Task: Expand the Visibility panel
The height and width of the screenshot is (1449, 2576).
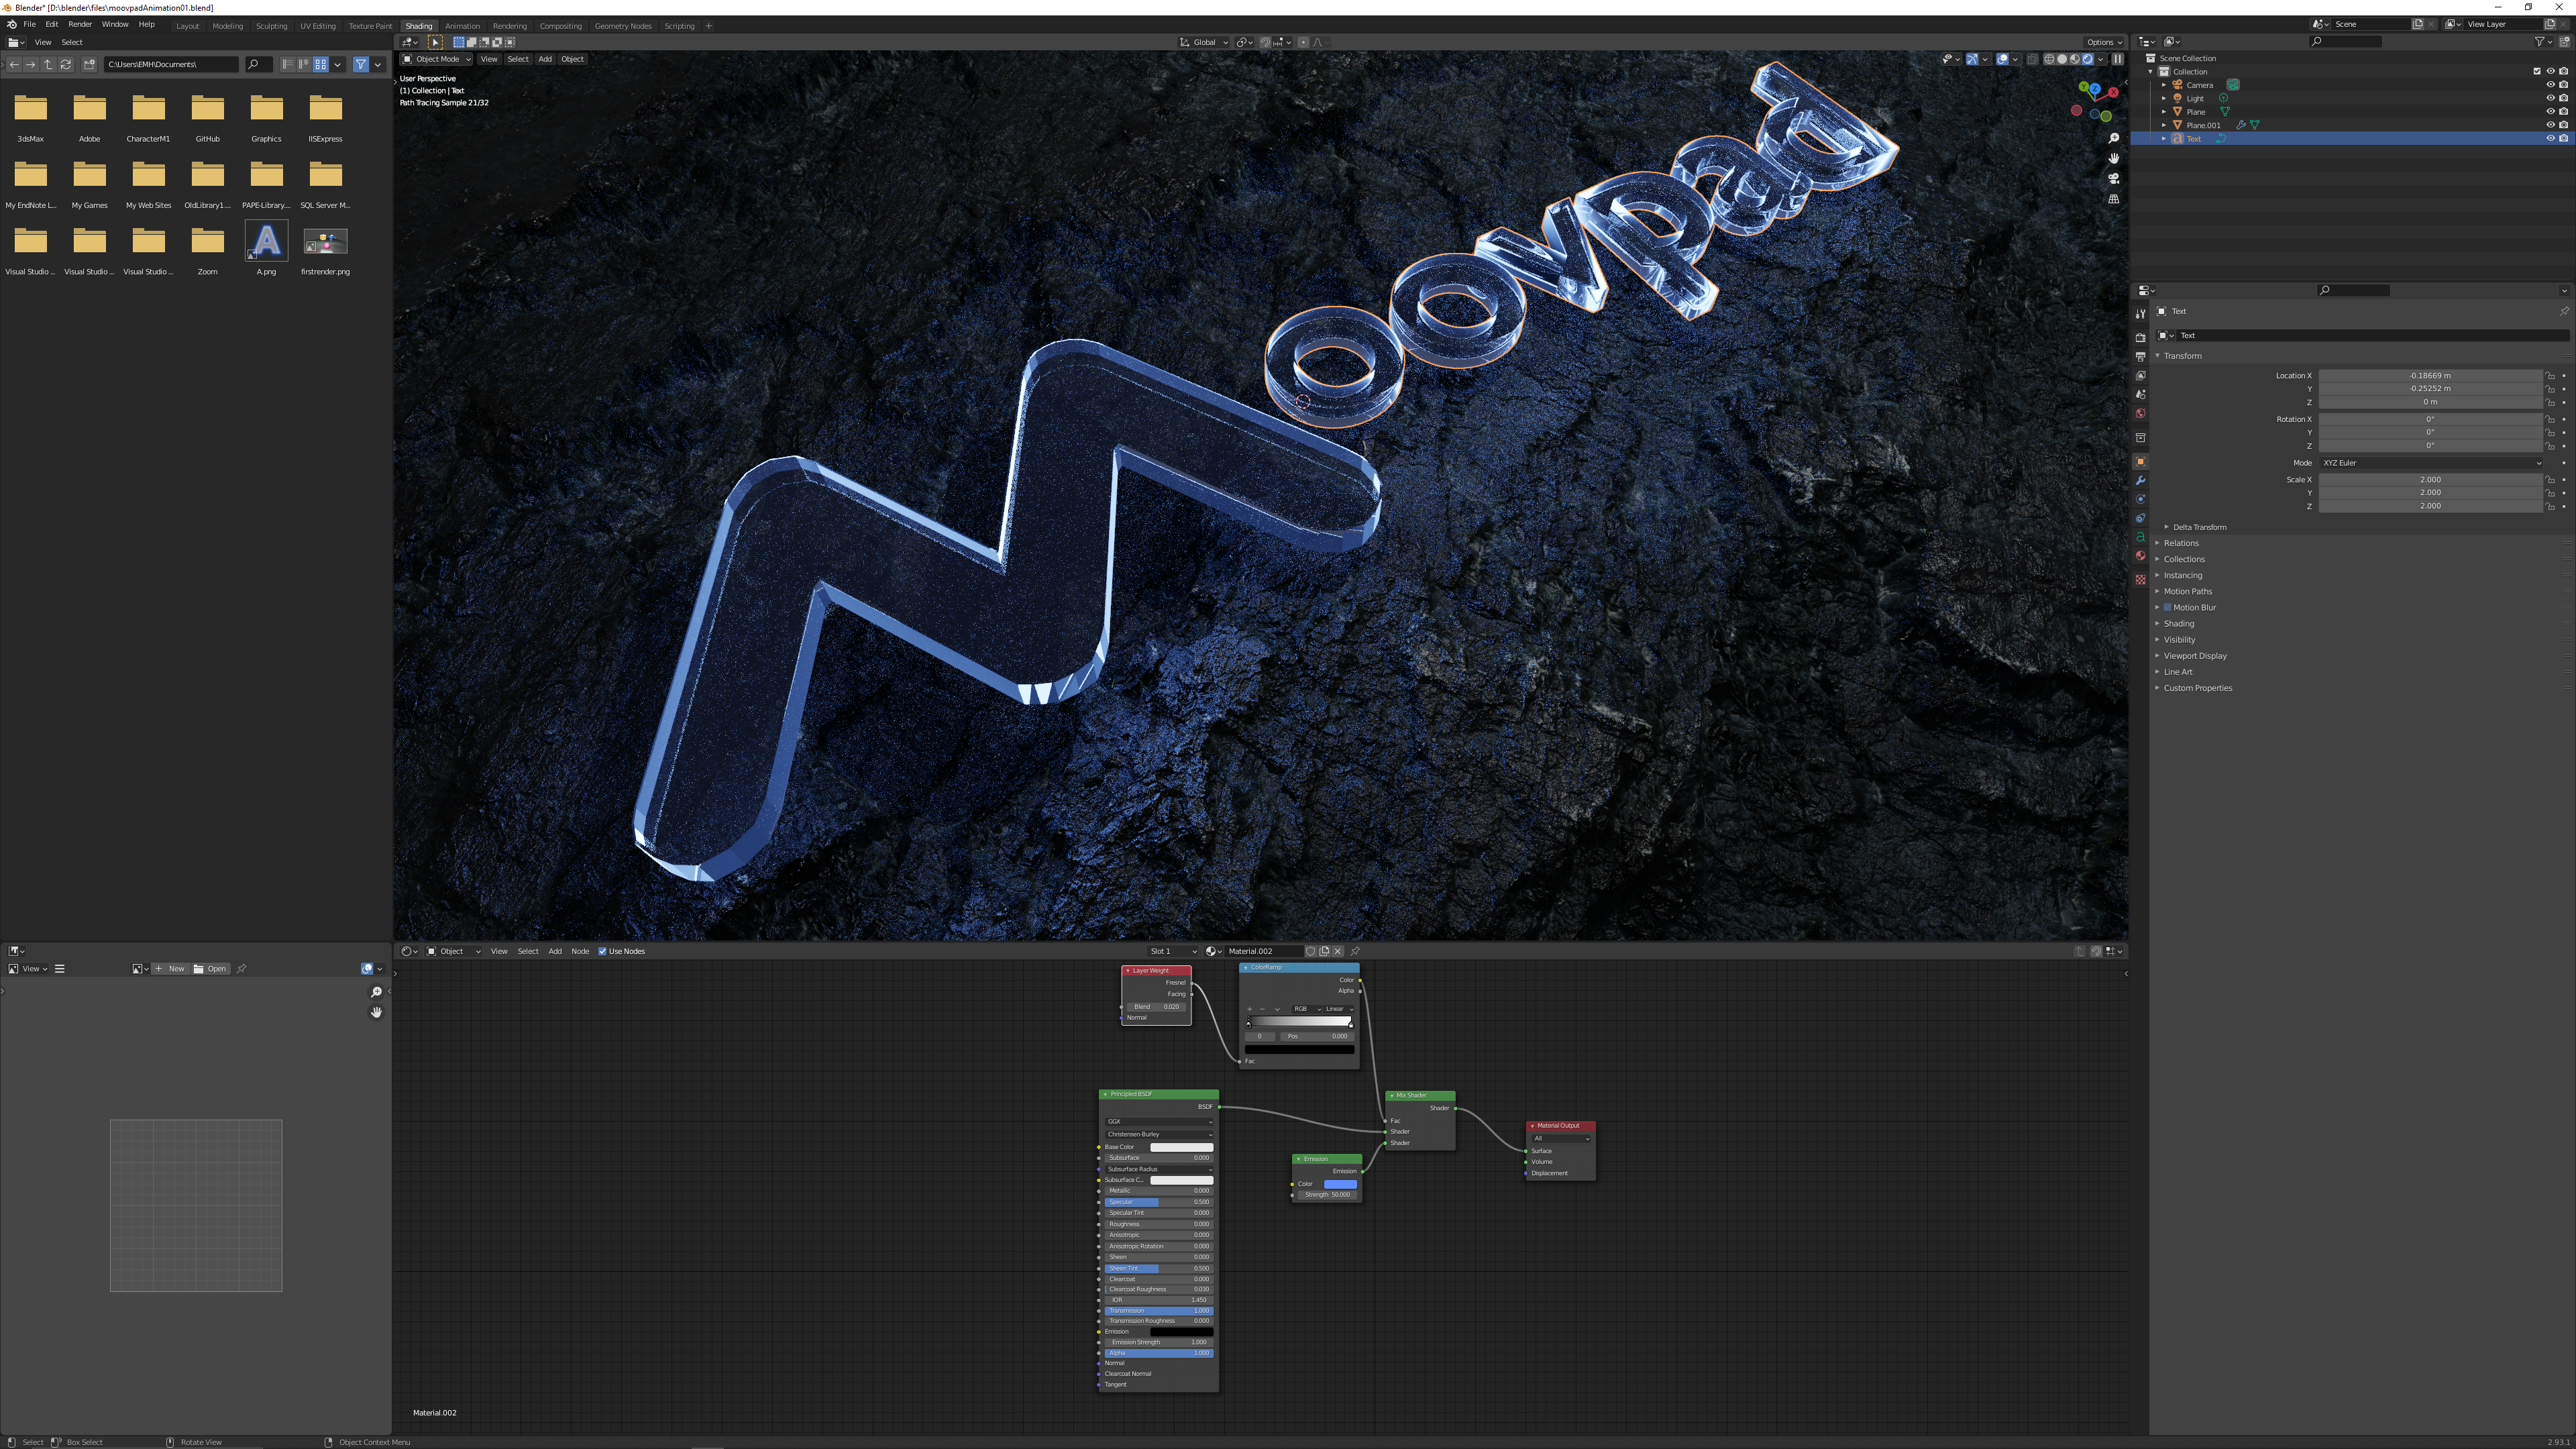Action: pos(2179,640)
